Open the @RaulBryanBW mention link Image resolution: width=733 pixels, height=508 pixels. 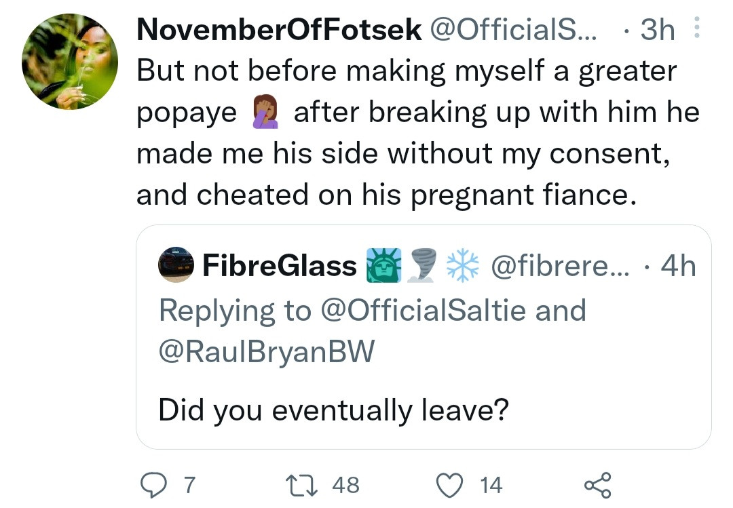coord(266,352)
